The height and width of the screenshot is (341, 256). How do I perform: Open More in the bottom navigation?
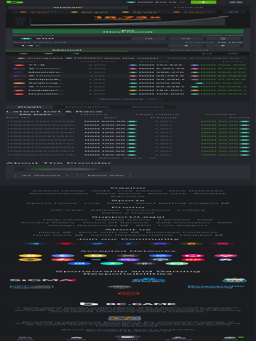pos(25,338)
